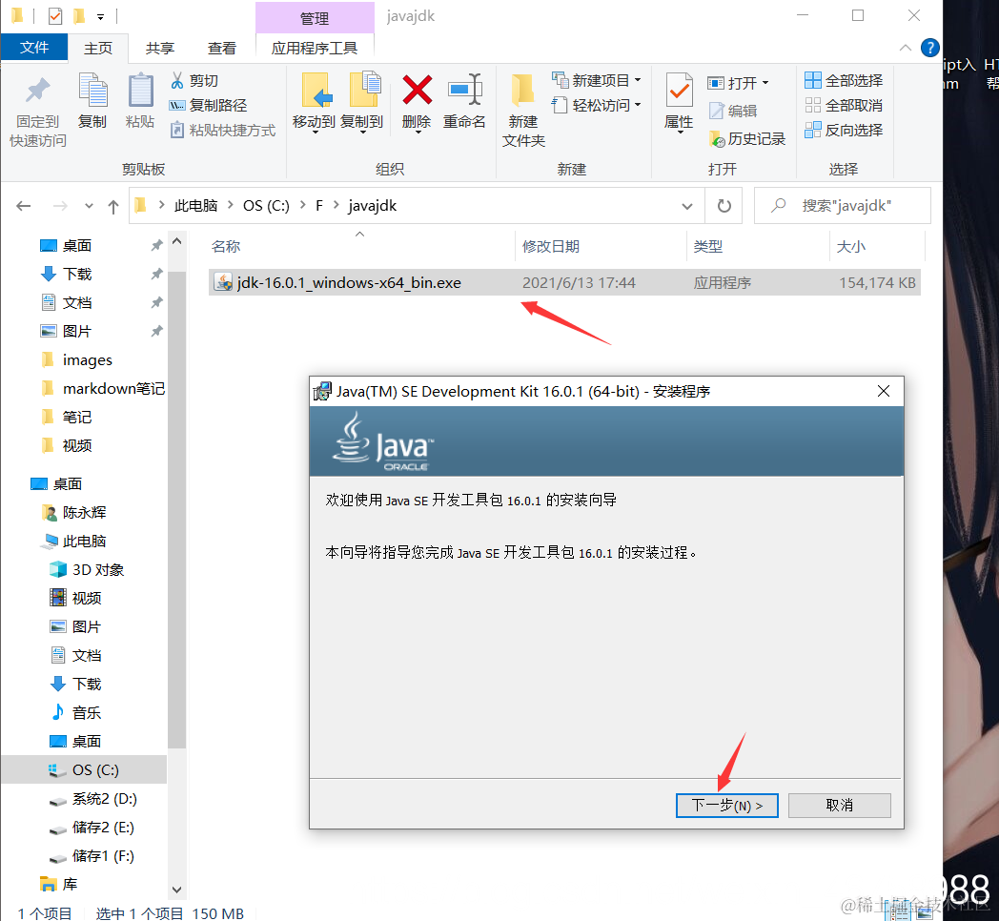Click the search javajdk input field
Screen dimensions: 999x921
coord(843,206)
